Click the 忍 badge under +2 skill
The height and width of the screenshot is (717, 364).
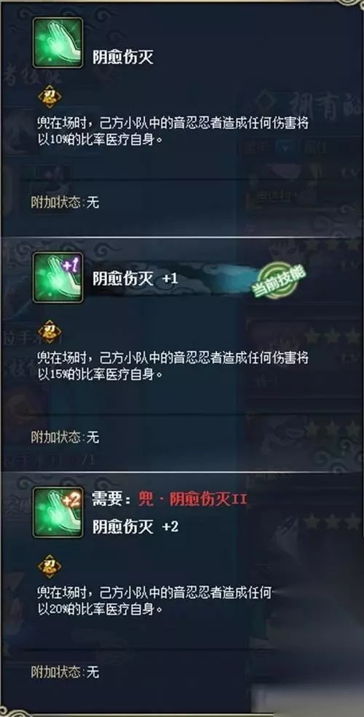coord(50,566)
